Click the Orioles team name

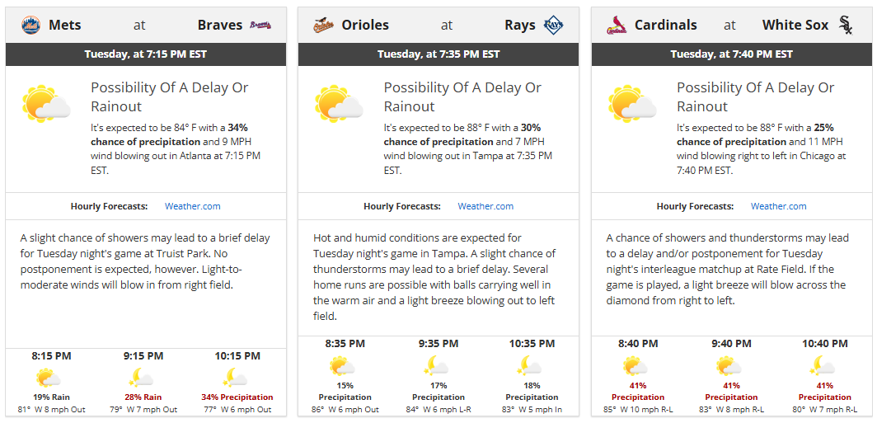coord(365,26)
